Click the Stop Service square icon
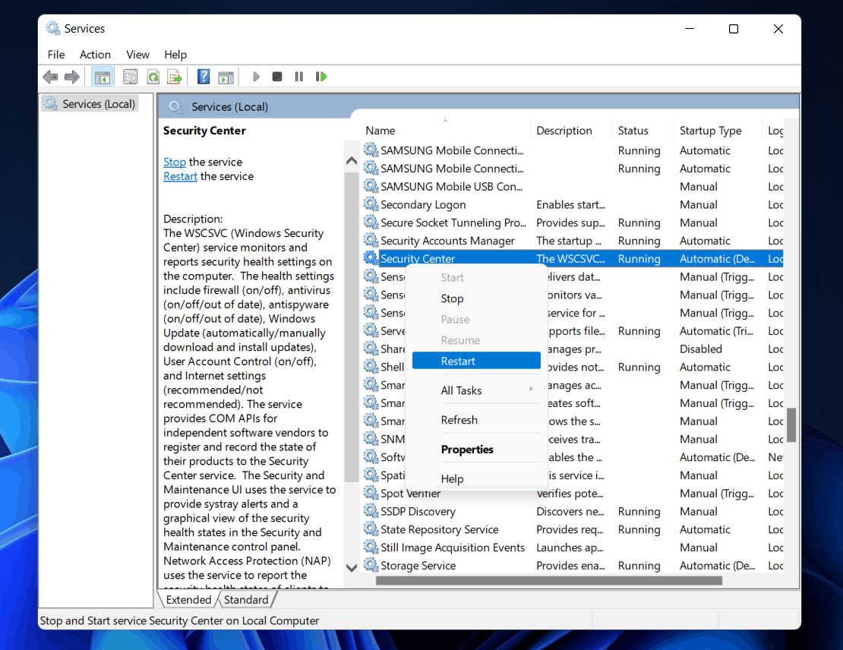 tap(277, 77)
